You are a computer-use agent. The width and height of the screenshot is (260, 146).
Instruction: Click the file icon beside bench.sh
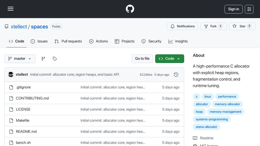click(x=11, y=143)
